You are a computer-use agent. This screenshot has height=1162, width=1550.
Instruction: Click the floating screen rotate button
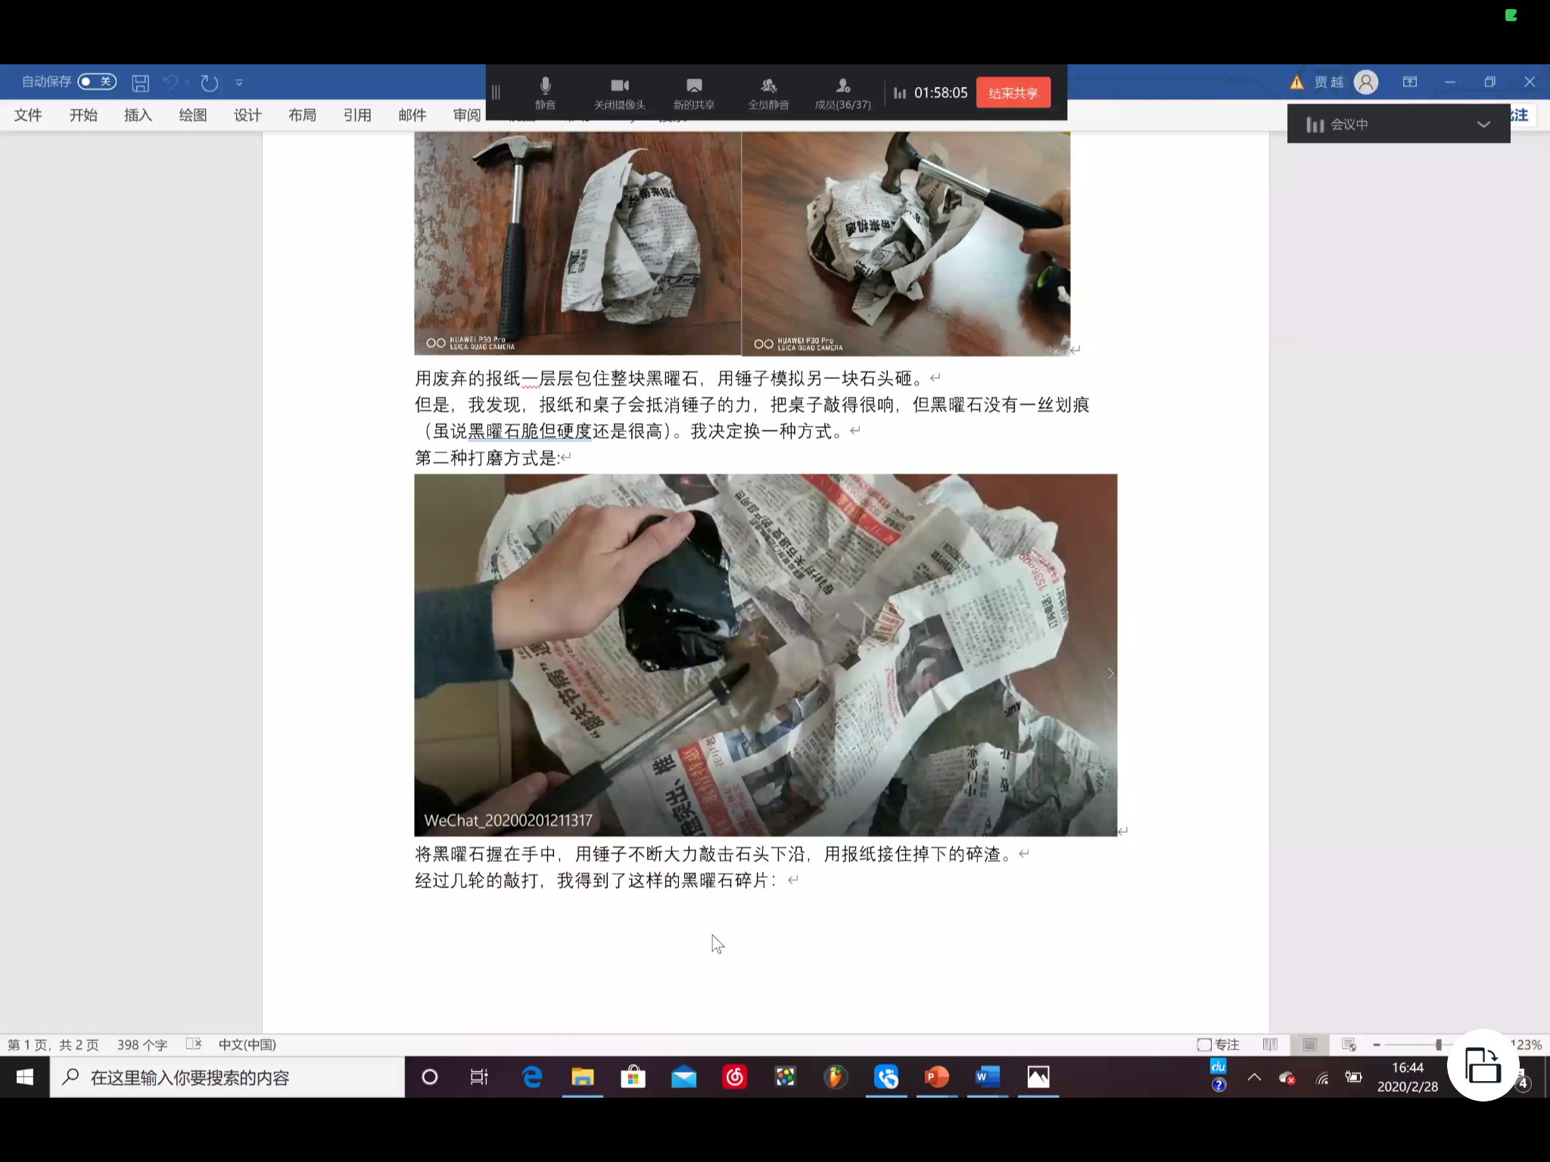pos(1483,1065)
